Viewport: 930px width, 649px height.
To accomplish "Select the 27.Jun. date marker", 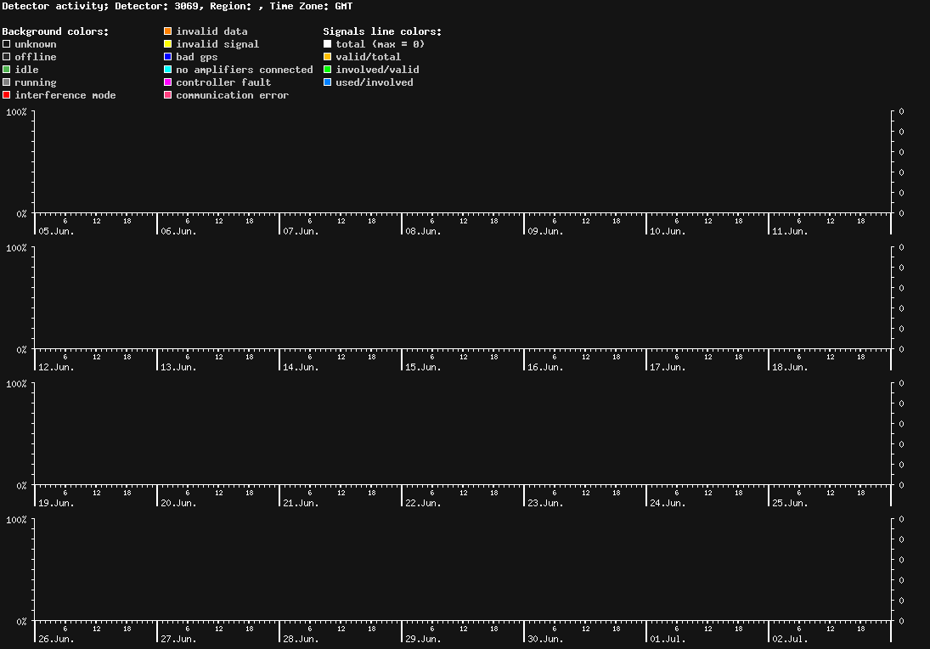I will pos(178,639).
